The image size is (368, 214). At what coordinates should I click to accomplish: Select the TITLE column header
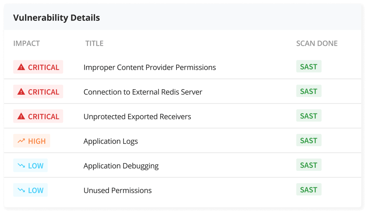click(94, 43)
